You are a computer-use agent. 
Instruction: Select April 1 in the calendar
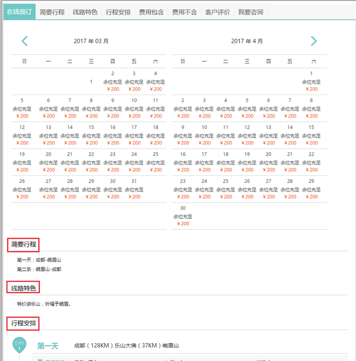[311, 81]
